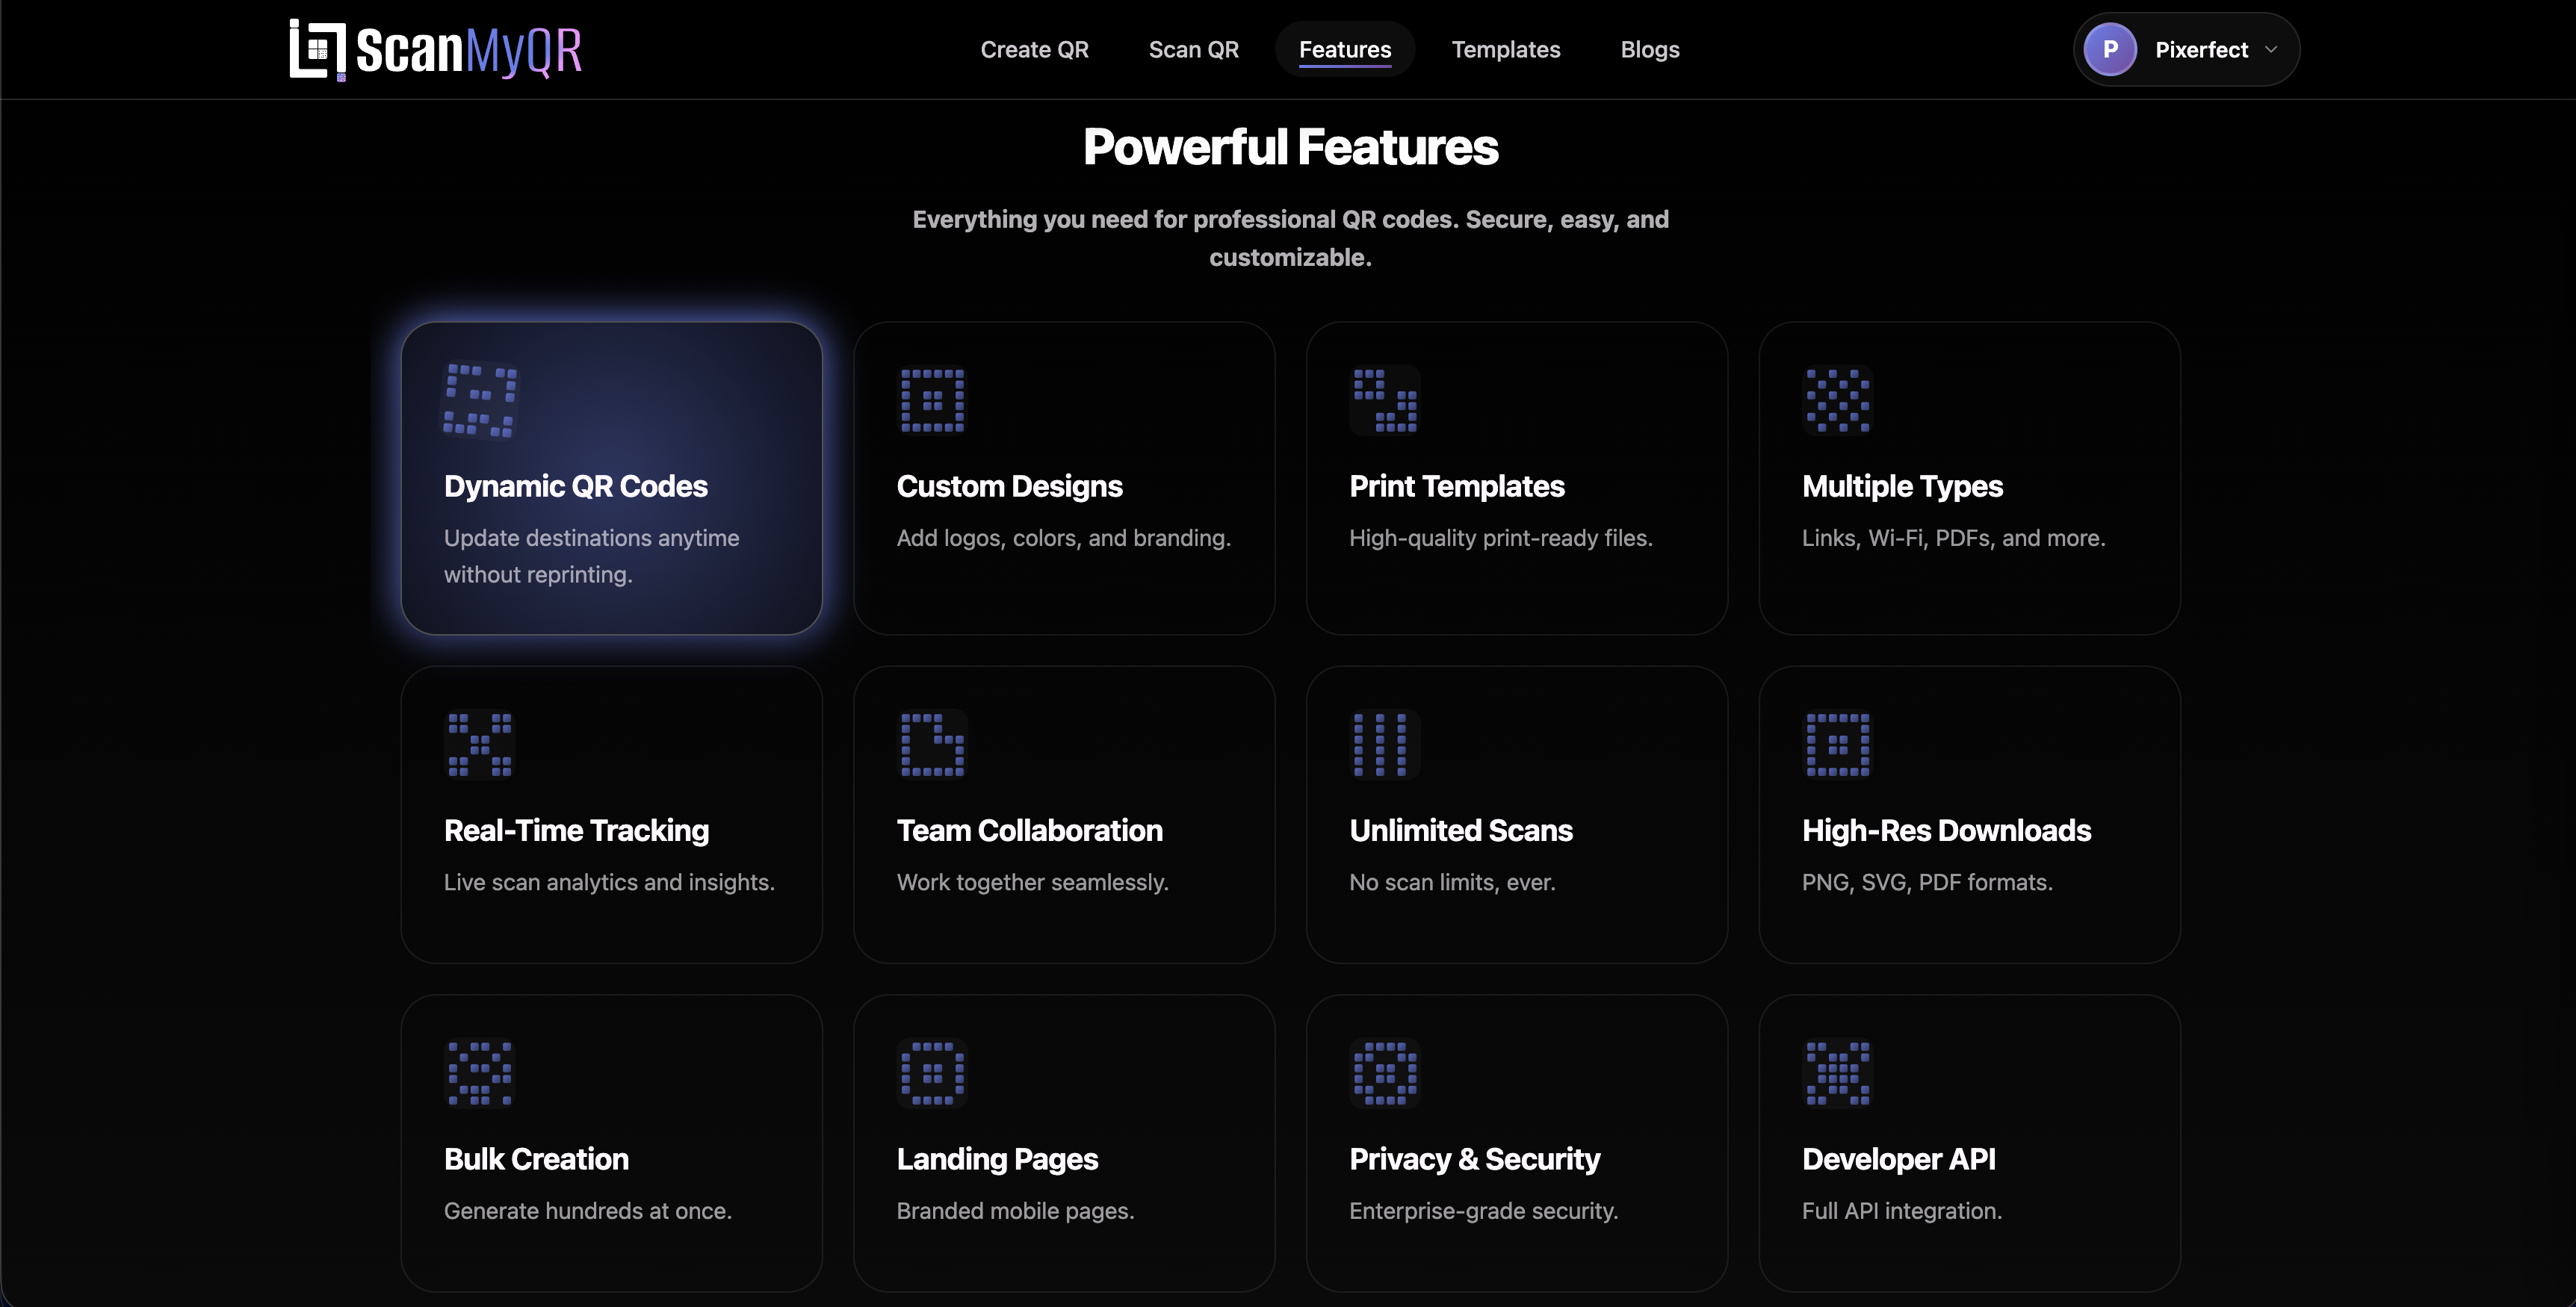This screenshot has height=1307, width=2576.
Task: Click the Multiple Types checkered icon
Action: (x=1837, y=400)
